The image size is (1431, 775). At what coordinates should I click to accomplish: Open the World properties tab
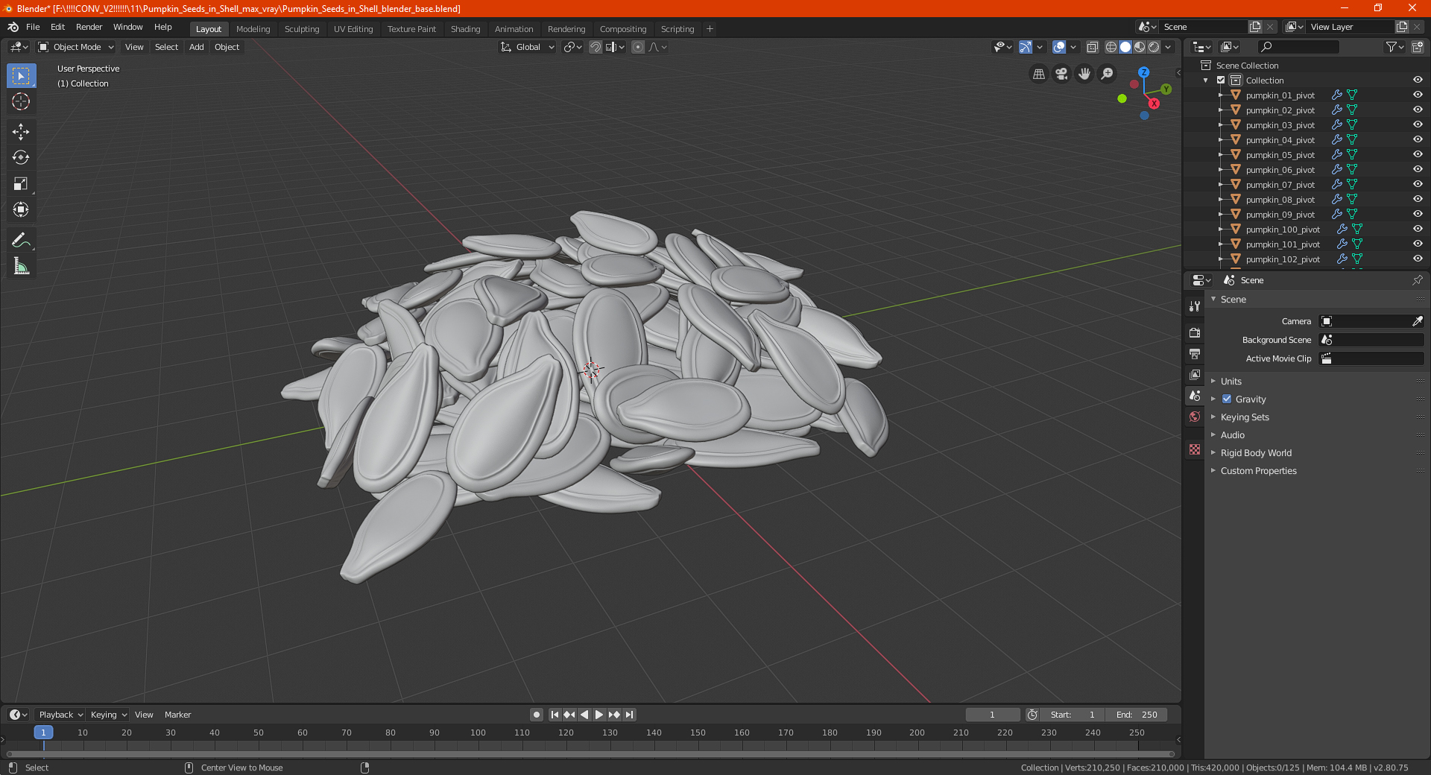click(x=1195, y=417)
